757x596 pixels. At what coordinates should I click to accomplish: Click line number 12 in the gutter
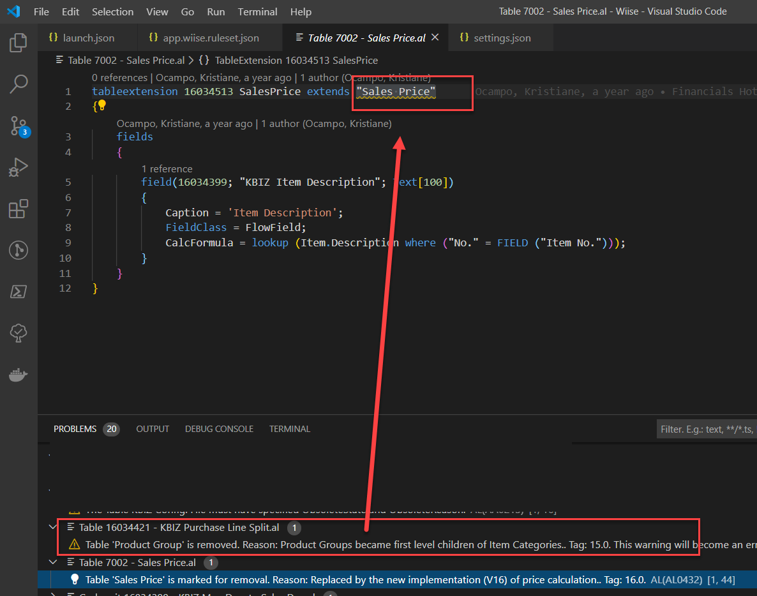tap(65, 288)
